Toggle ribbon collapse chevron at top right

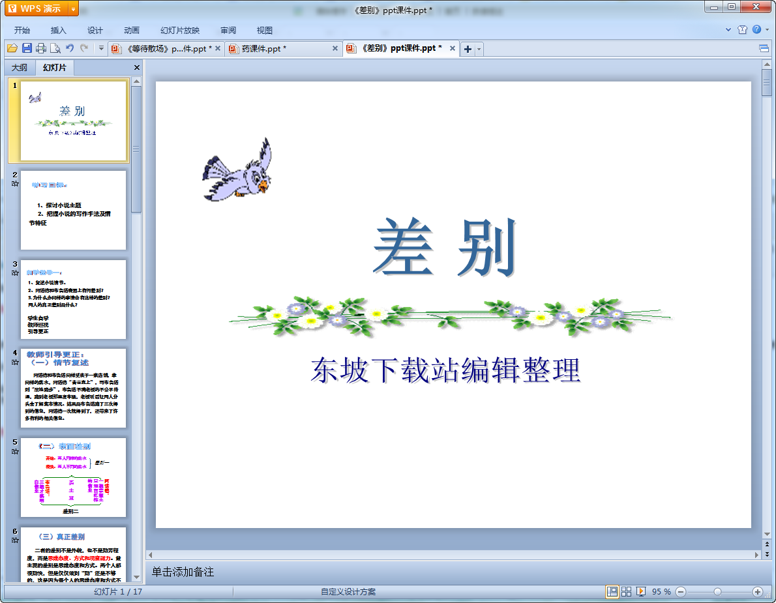click(728, 30)
